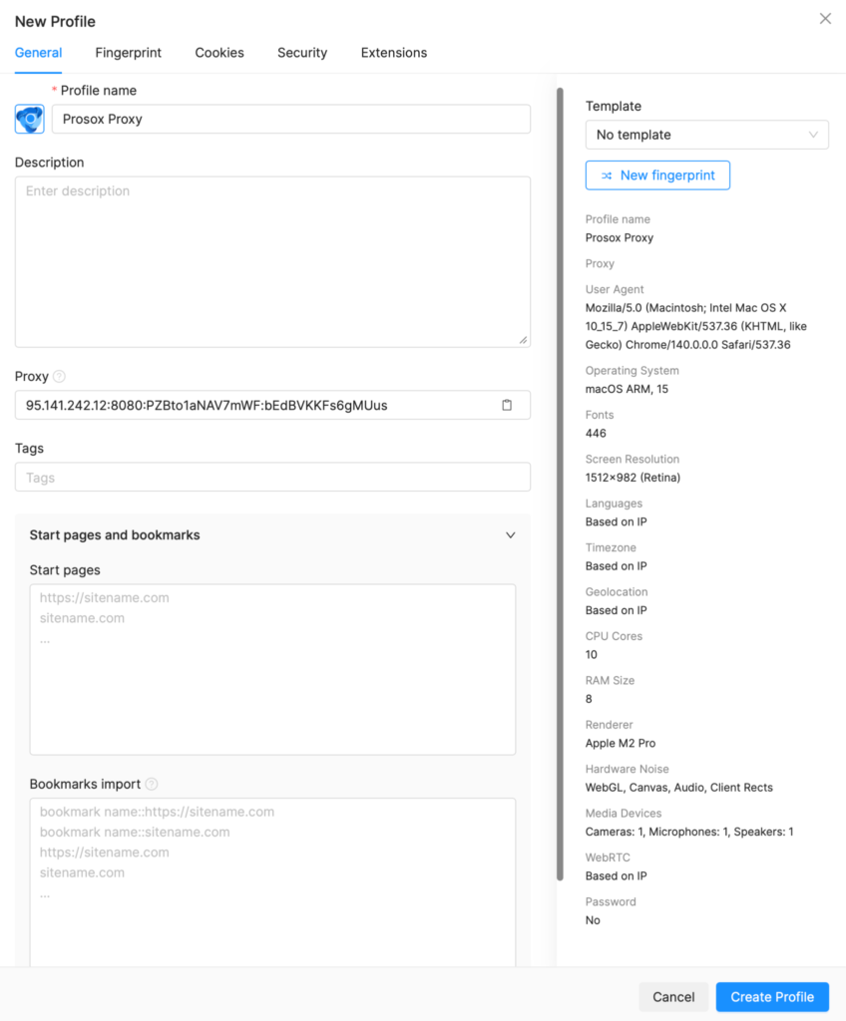Click the help icon beside Proxy label
The height and width of the screenshot is (1021, 846).
tap(59, 377)
